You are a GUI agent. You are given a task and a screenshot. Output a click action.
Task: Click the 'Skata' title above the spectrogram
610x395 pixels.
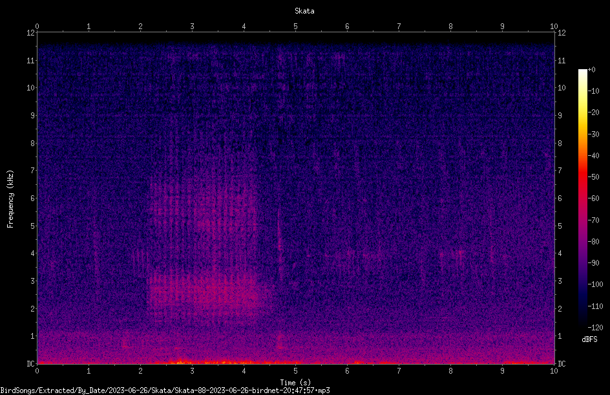[x=304, y=11]
